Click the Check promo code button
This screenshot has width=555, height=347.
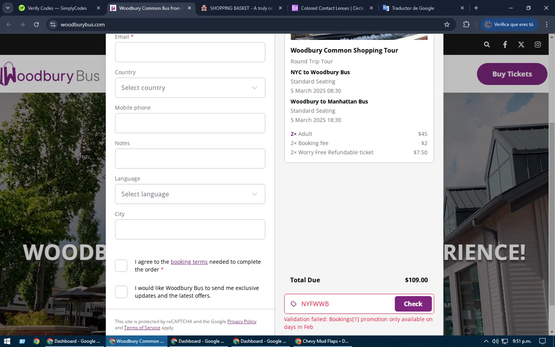point(413,304)
